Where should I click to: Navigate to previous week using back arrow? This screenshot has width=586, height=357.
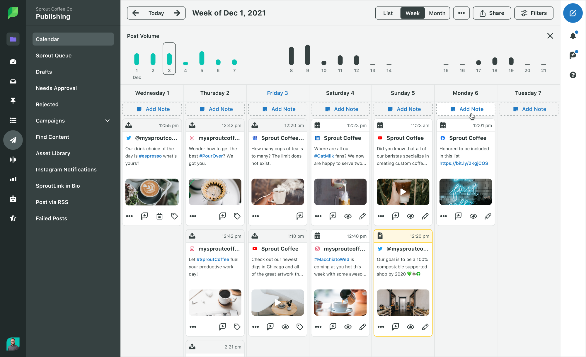tap(135, 13)
